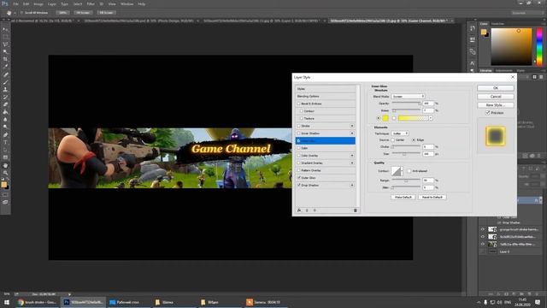The image size is (547, 308).
Task: Click the plus button beside Stroke
Action: coord(352,126)
